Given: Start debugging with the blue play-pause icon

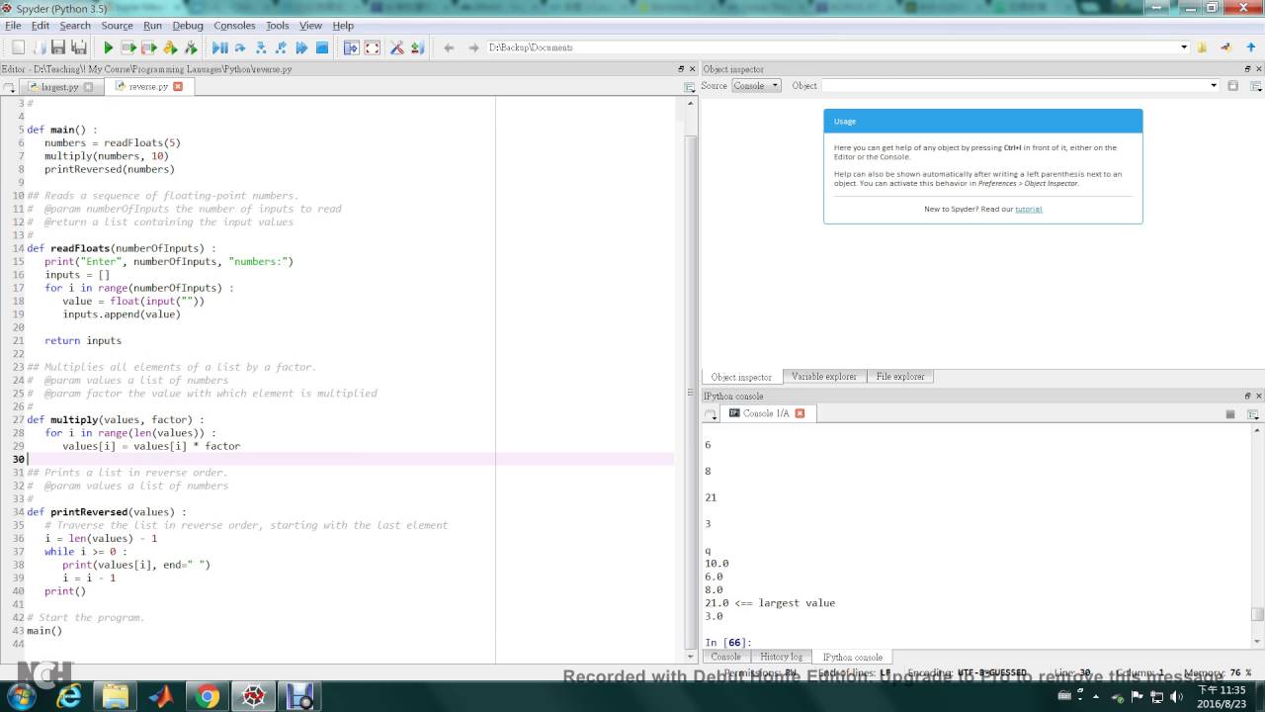Looking at the screenshot, I should click(x=219, y=47).
